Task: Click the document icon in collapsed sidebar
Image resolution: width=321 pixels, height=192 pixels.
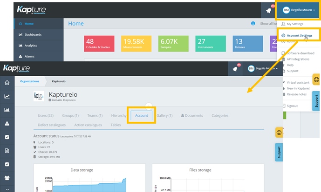Action: tap(7, 151)
